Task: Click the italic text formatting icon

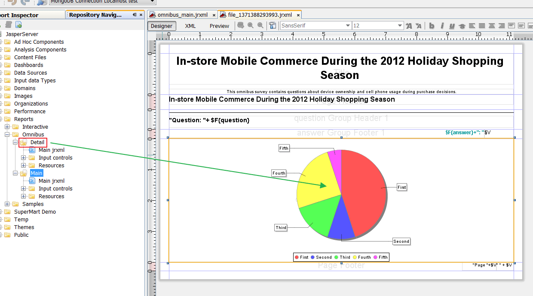Action: (442, 26)
